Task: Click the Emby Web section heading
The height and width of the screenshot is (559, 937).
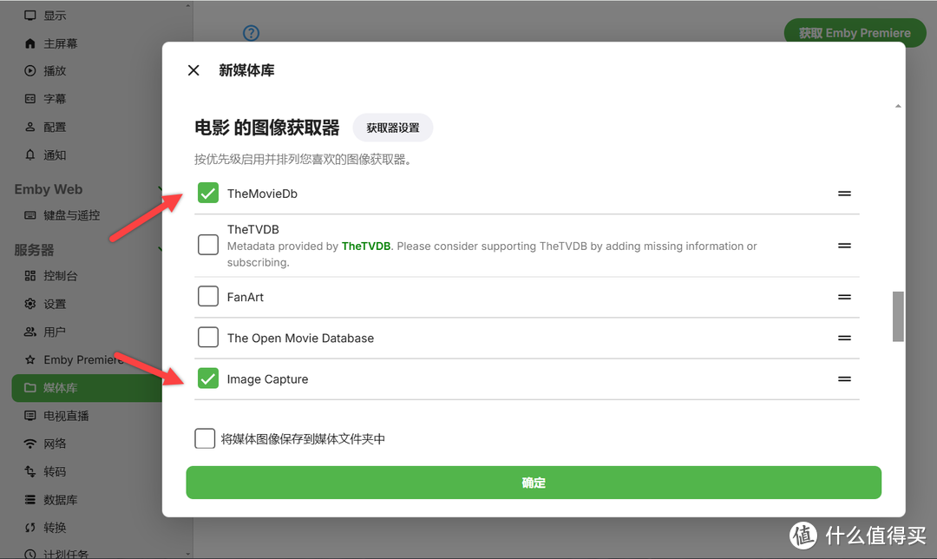Action: [x=49, y=189]
